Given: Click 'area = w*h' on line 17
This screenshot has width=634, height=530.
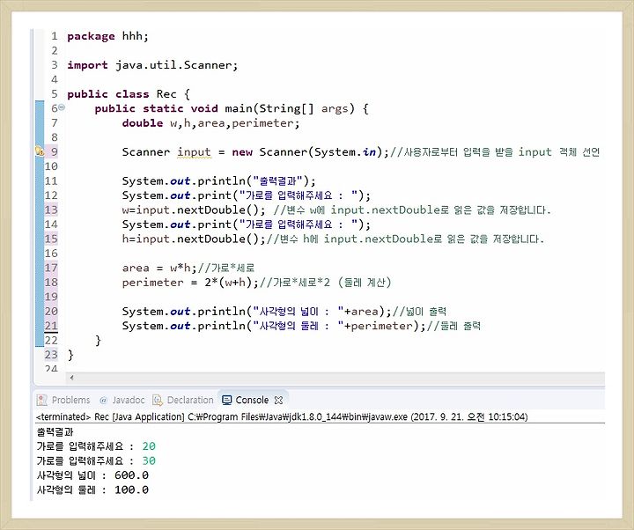Looking at the screenshot, I should 156,268.
